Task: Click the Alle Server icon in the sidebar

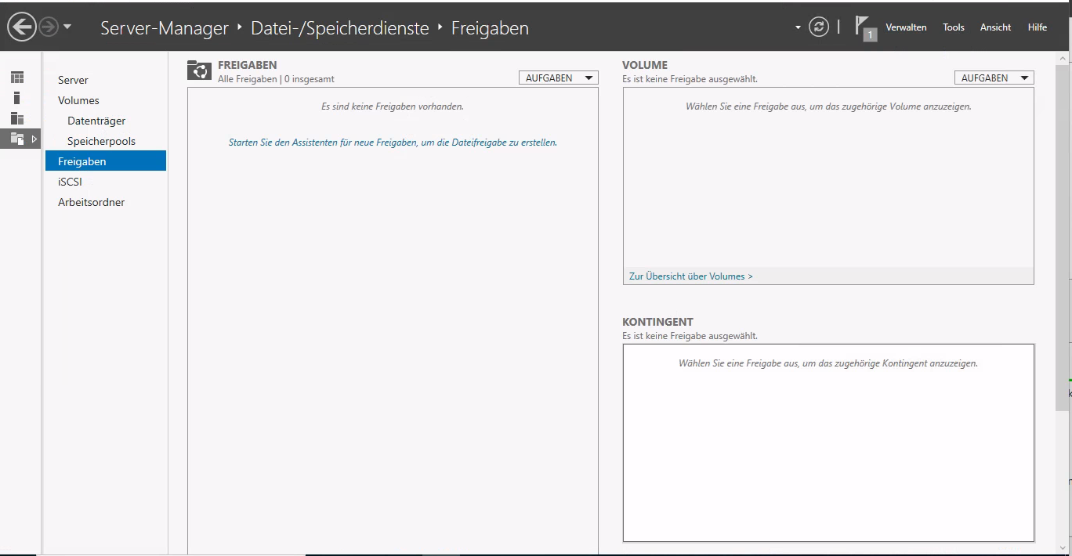Action: coord(16,119)
